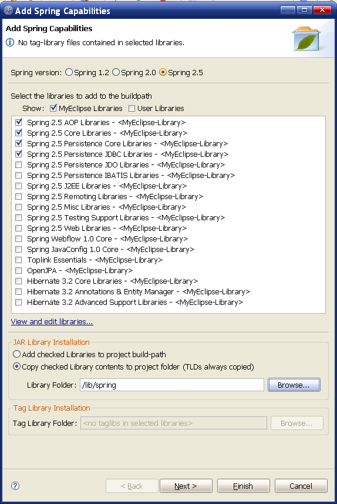Check Spring JavaConfig 1.0 Core
Screen dimensions: 337x504
19,250
